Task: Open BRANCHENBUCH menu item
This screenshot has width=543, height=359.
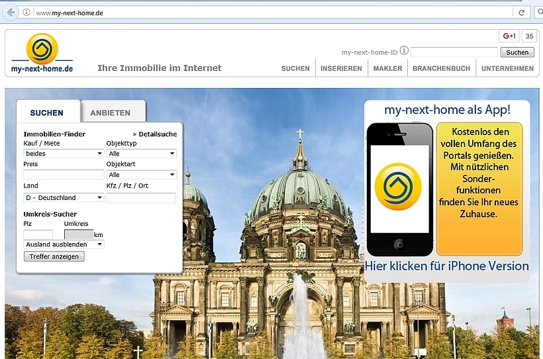Action: [x=441, y=69]
